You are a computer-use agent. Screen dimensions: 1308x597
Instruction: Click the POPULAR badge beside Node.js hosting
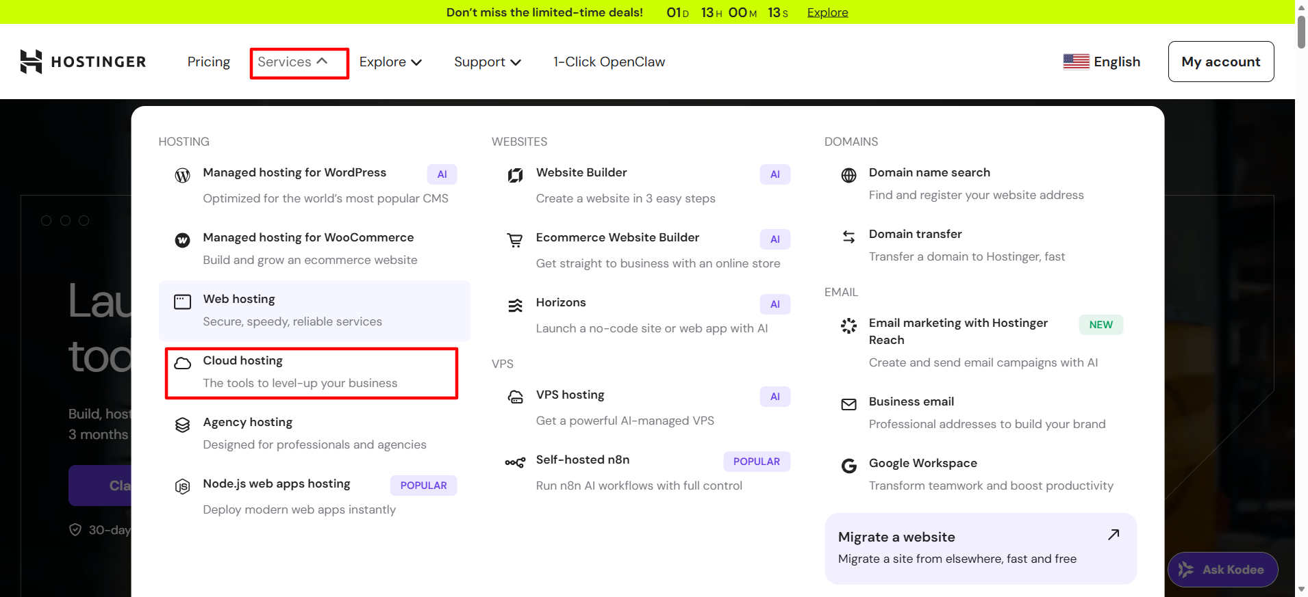[423, 486]
